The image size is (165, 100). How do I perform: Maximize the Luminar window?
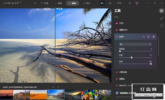click(155, 3)
